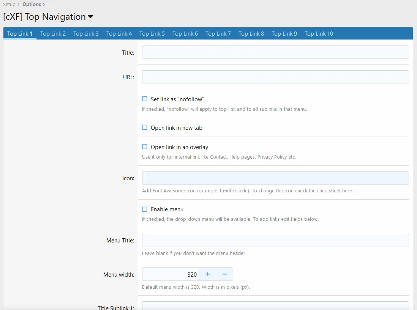417x310 pixels.
Task: Click the Options breadcrumb link
Action: (x=32, y=5)
